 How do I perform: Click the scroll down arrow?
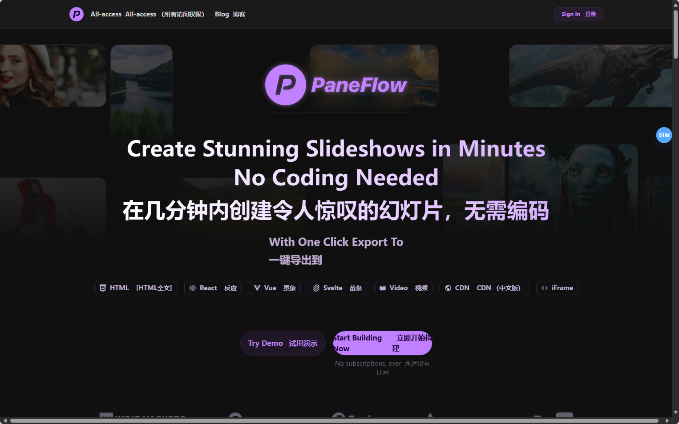[x=675, y=412]
